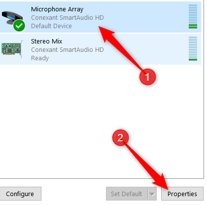Viewport: 207px width, 205px height.
Task: Click the red step 2 annotation circle
Action: pyautogui.click(x=120, y=138)
